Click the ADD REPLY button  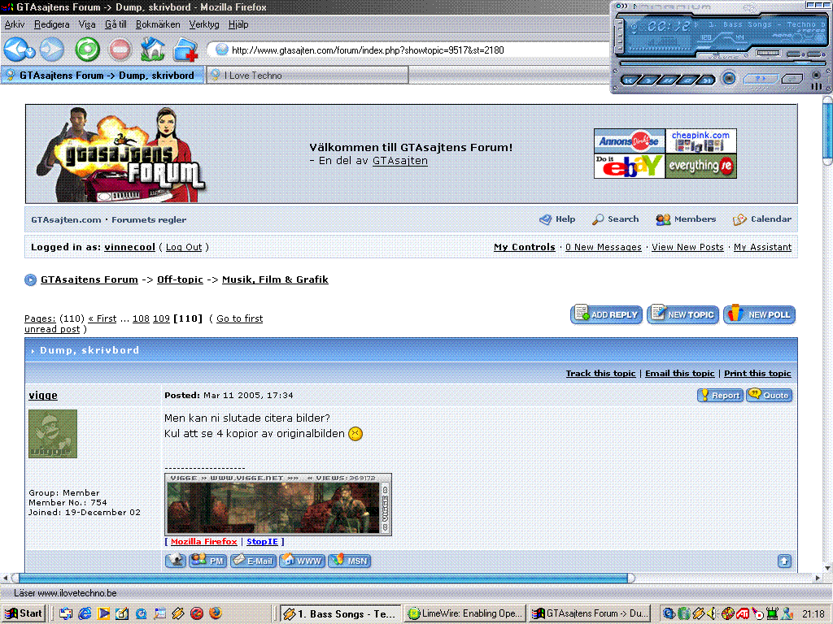pos(606,314)
